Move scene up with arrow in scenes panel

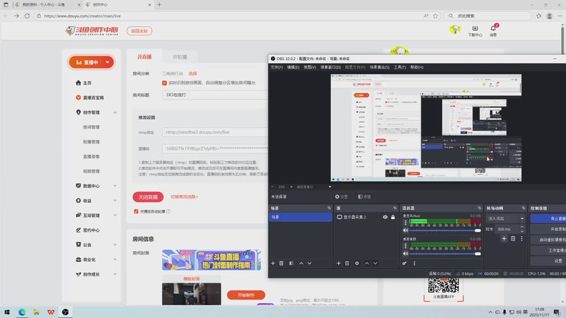point(301,263)
